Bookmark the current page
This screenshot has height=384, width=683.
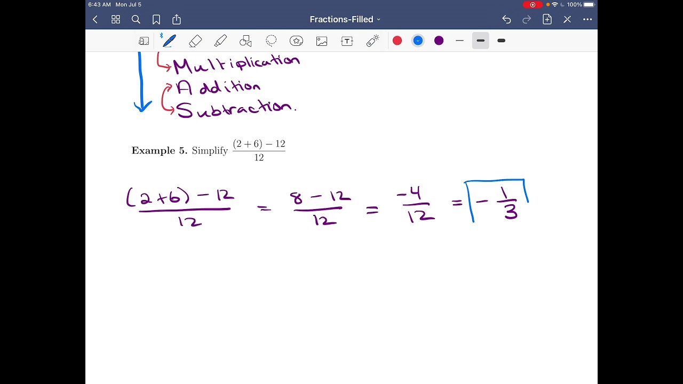[x=156, y=20]
